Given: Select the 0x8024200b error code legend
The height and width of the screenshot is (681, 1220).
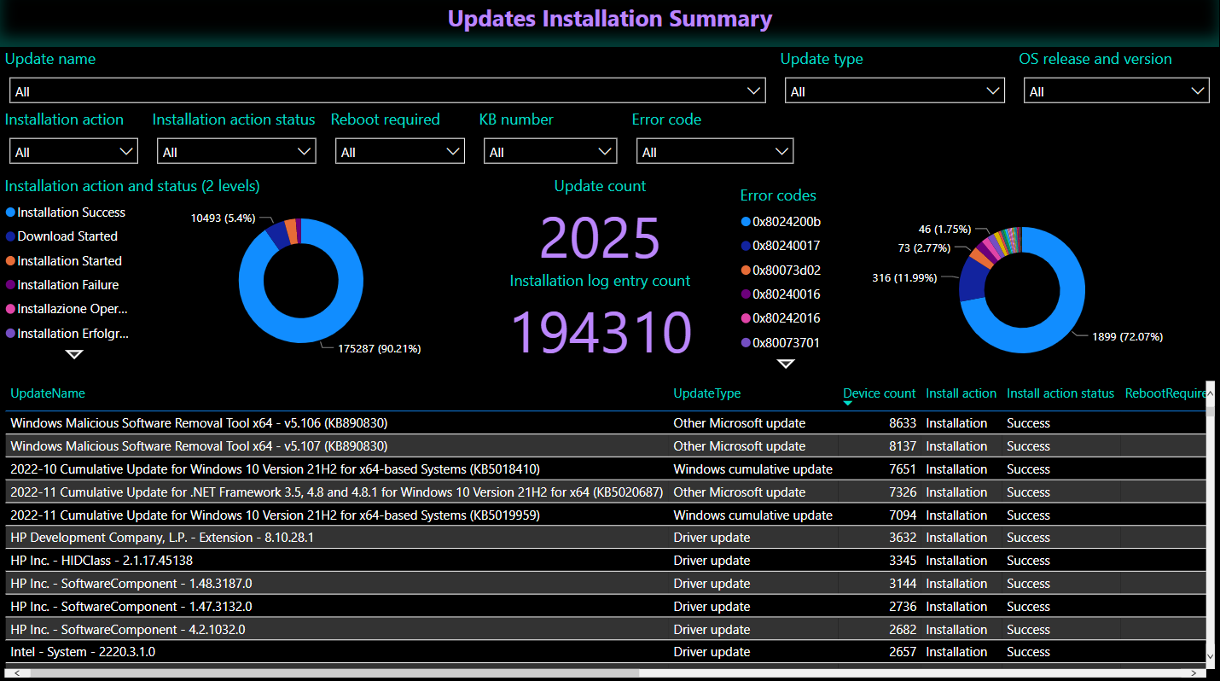Looking at the screenshot, I should click(786, 222).
